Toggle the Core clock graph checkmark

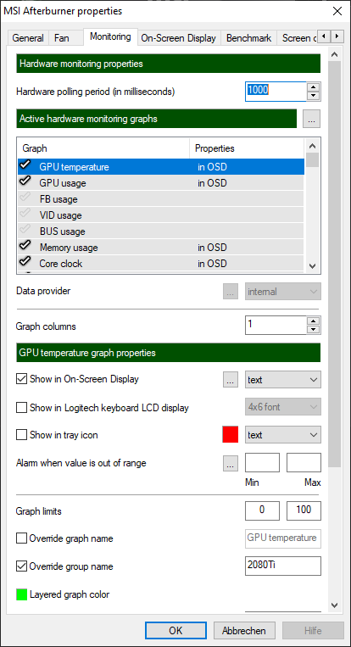(25, 262)
